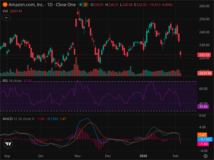Click the pink −1.60 histogram label
Image resolution: width=214 pixels, height=160 pixels.
click(x=203, y=144)
